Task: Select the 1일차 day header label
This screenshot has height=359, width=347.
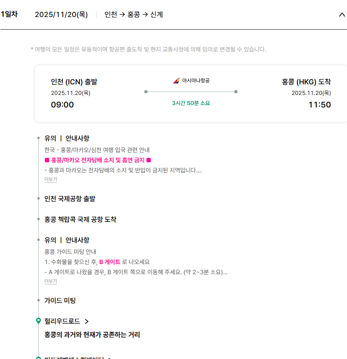Action: [9, 15]
